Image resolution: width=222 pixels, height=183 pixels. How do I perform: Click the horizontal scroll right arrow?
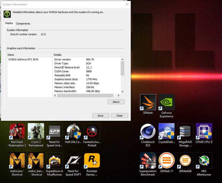pyautogui.click(x=119, y=95)
